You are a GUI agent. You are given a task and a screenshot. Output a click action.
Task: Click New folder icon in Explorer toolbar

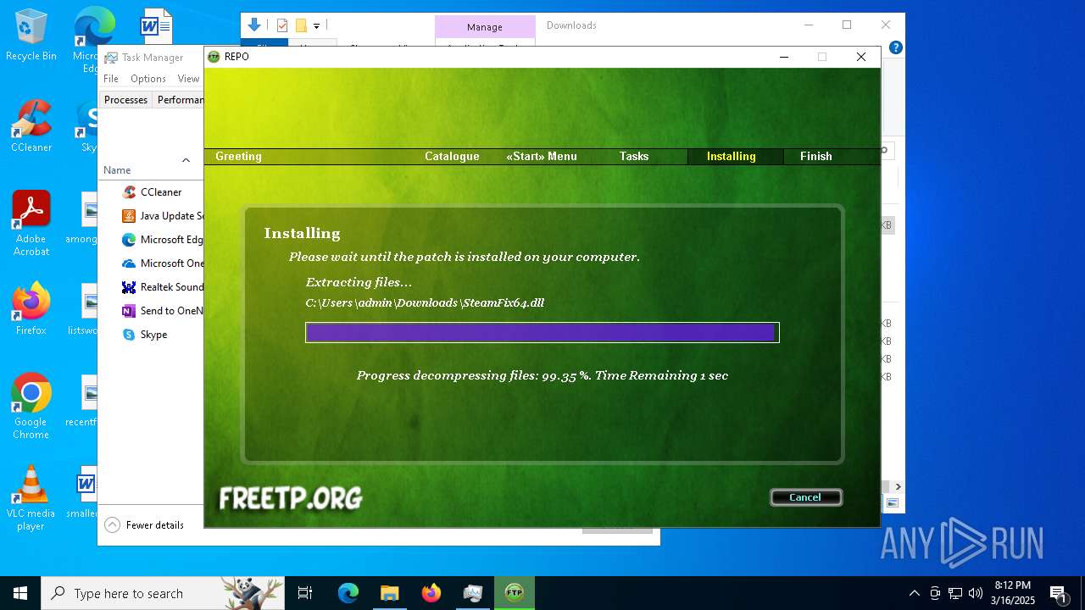[x=301, y=25]
